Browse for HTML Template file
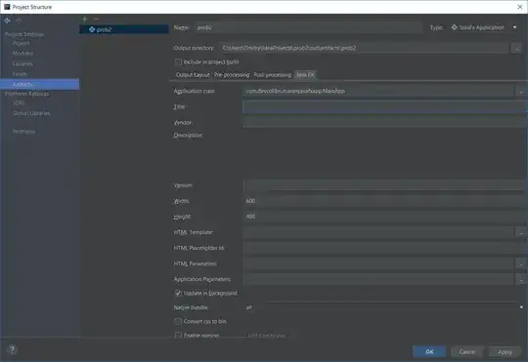 coord(520,232)
